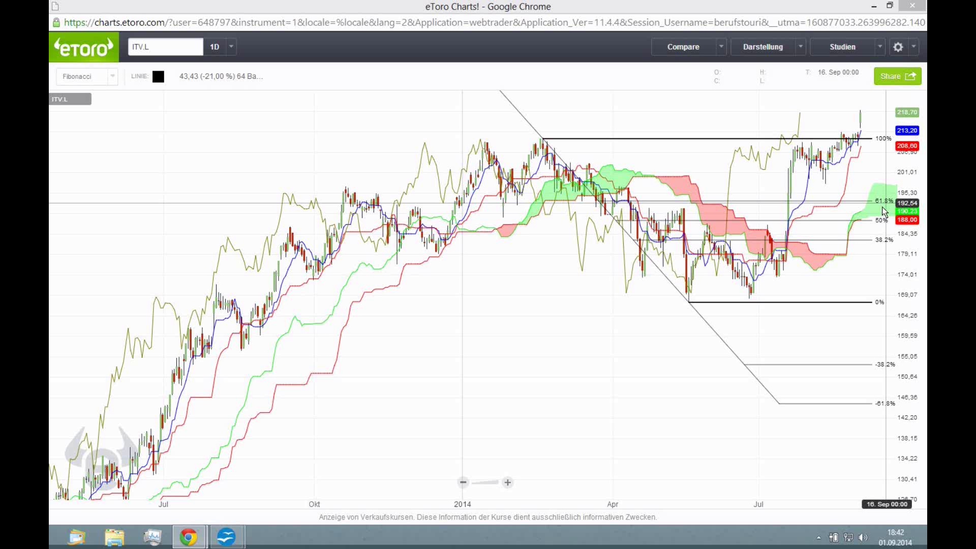The image size is (976, 549).
Task: Click the volume speaker tray icon
Action: pyautogui.click(x=863, y=537)
